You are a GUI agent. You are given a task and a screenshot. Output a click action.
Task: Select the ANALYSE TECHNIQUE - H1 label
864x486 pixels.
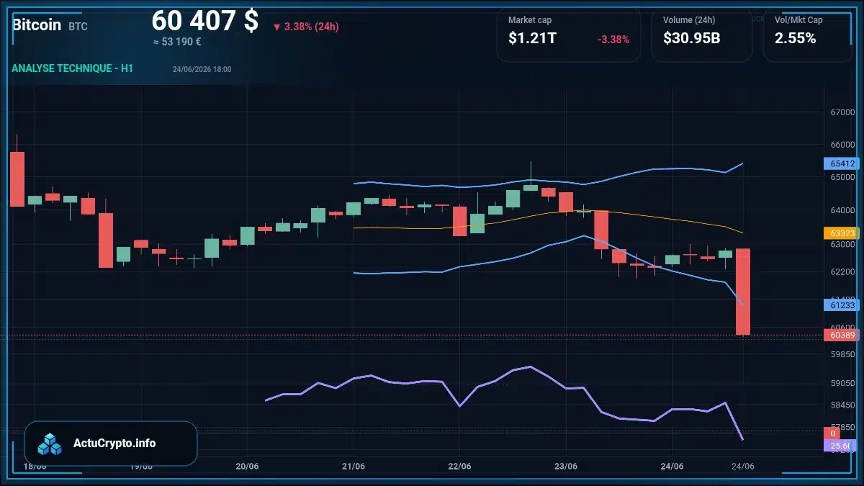(72, 68)
